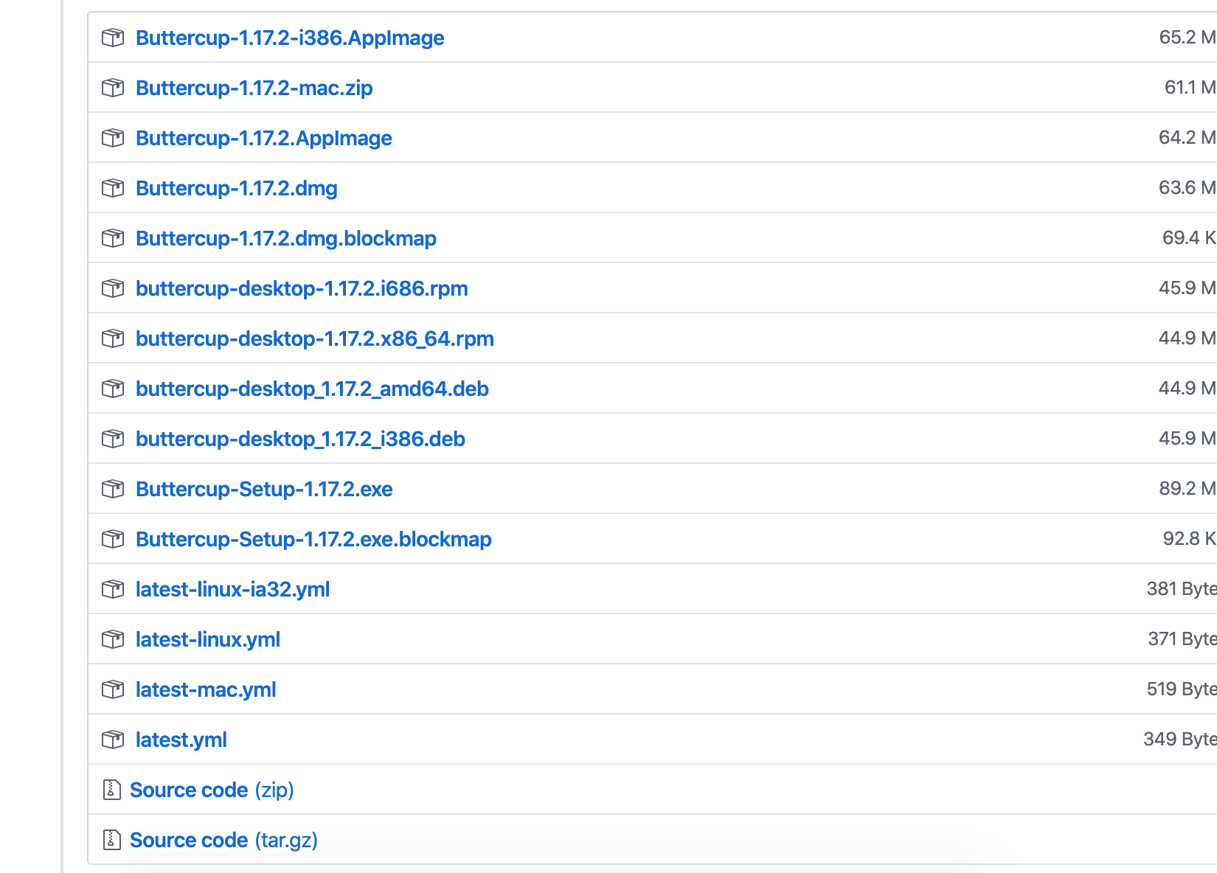Click the package icon next to latest.yml
1217x873 pixels.
click(113, 740)
